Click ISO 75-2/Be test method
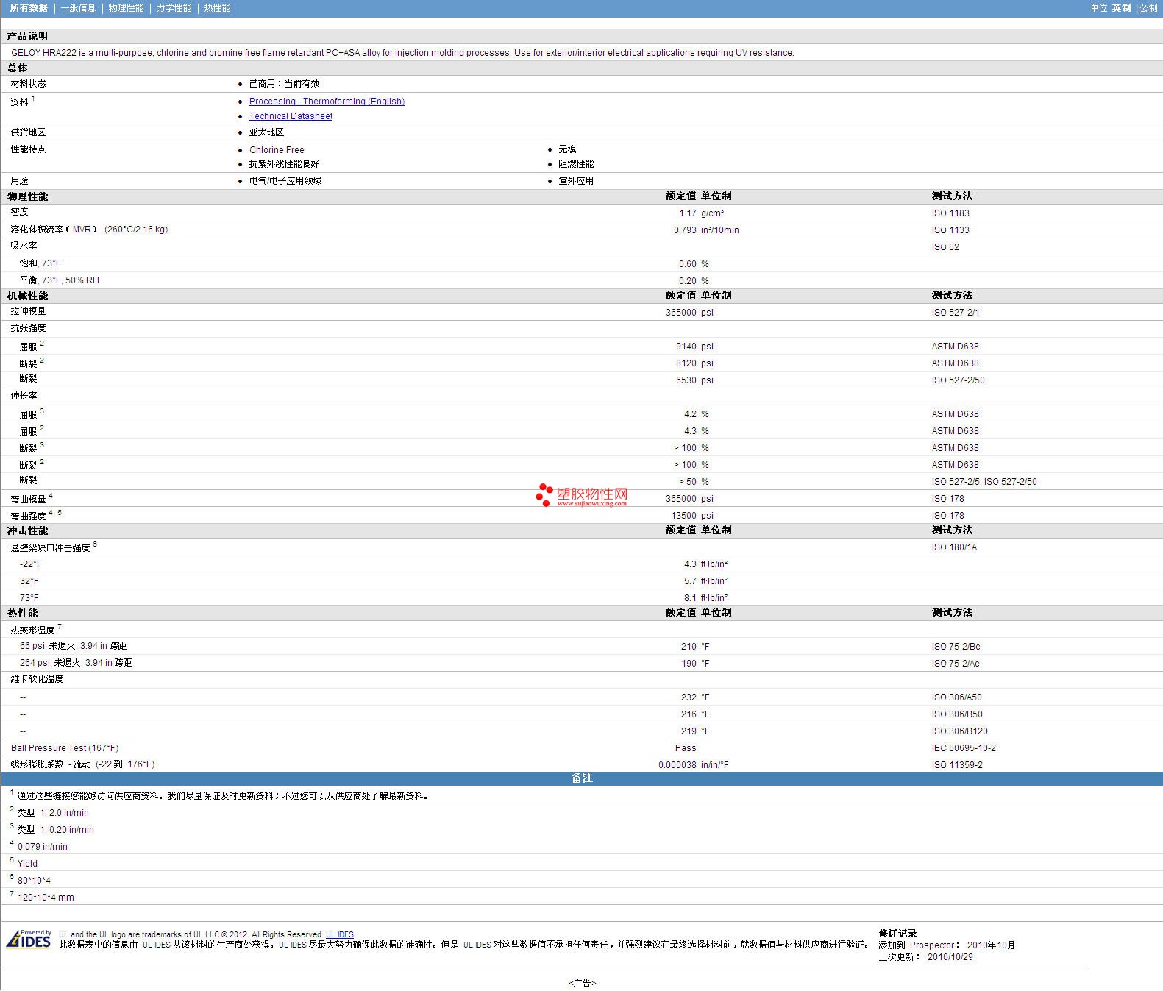The image size is (1163, 991). (956, 647)
